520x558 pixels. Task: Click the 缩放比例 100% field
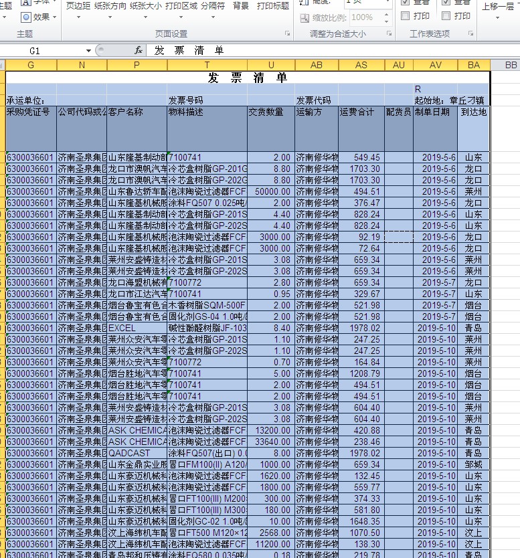tap(365, 17)
